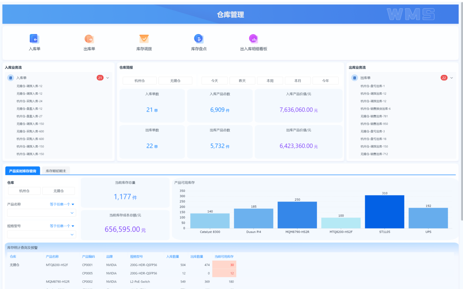Open the 出库单 module icon
The width and height of the screenshot is (463, 289).
click(x=89, y=39)
